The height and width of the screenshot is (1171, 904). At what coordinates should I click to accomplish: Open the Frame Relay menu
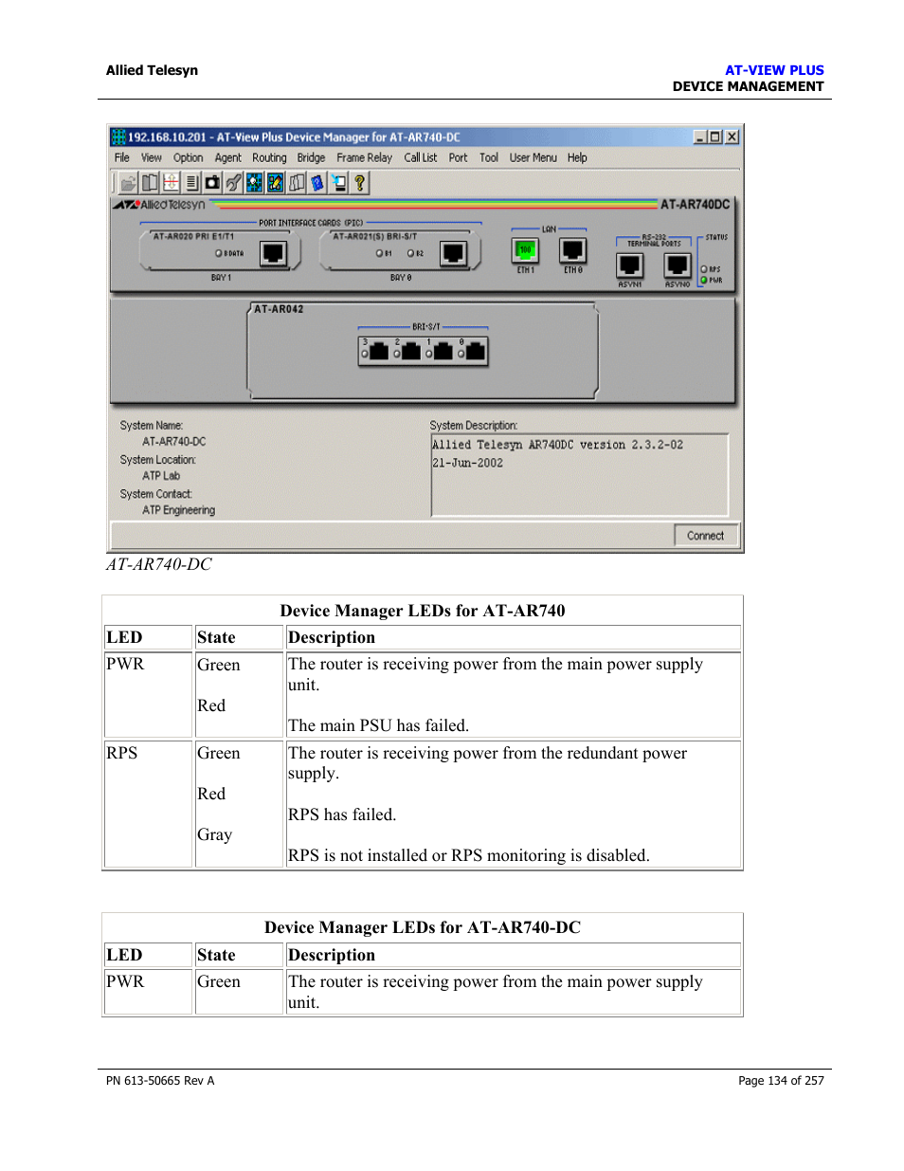pyautogui.click(x=364, y=157)
